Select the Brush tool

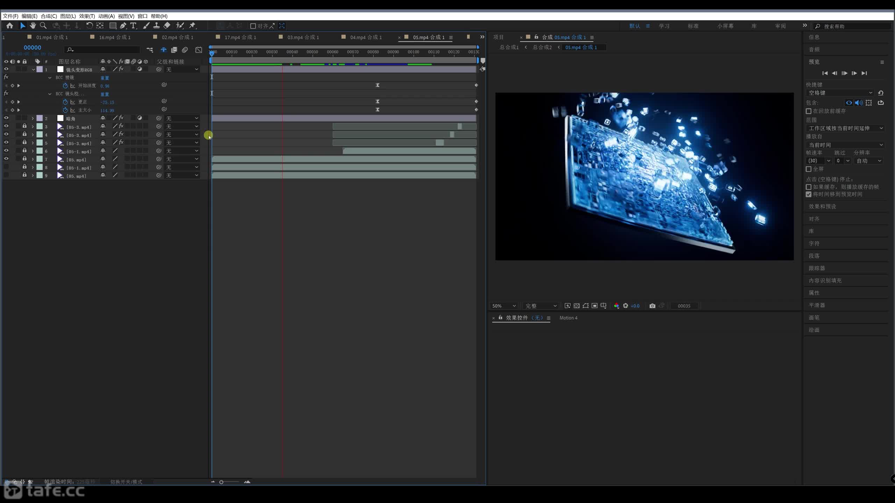click(146, 25)
